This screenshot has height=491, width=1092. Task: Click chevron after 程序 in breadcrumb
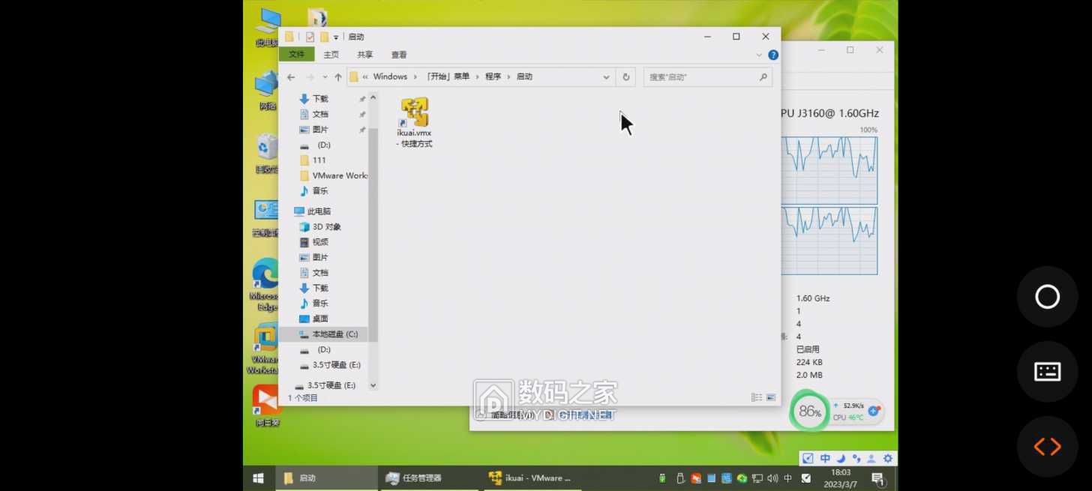pos(508,76)
